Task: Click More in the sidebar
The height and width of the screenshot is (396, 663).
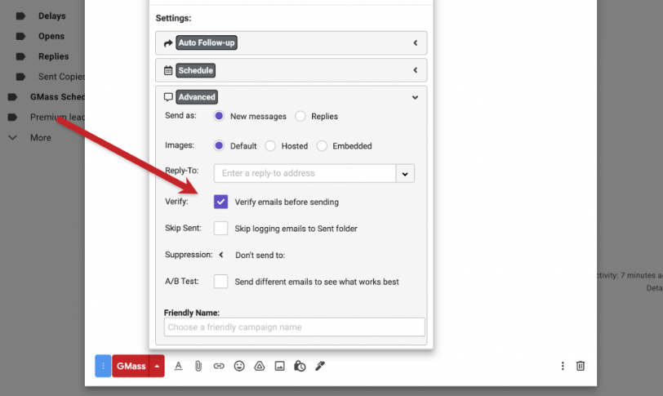Action: point(41,138)
